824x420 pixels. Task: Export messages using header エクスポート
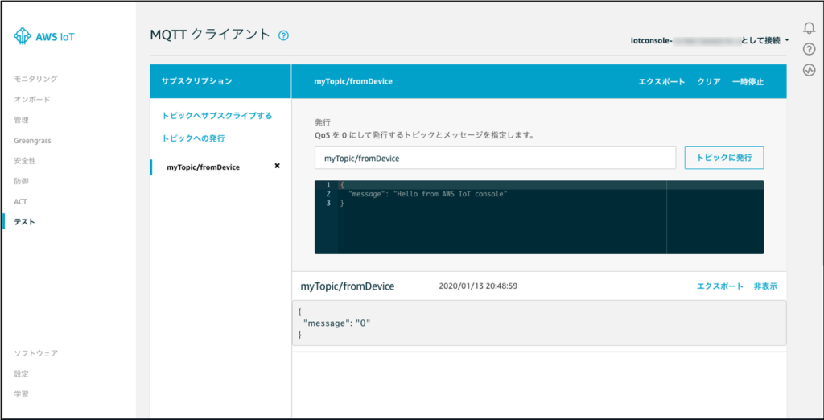(x=661, y=82)
